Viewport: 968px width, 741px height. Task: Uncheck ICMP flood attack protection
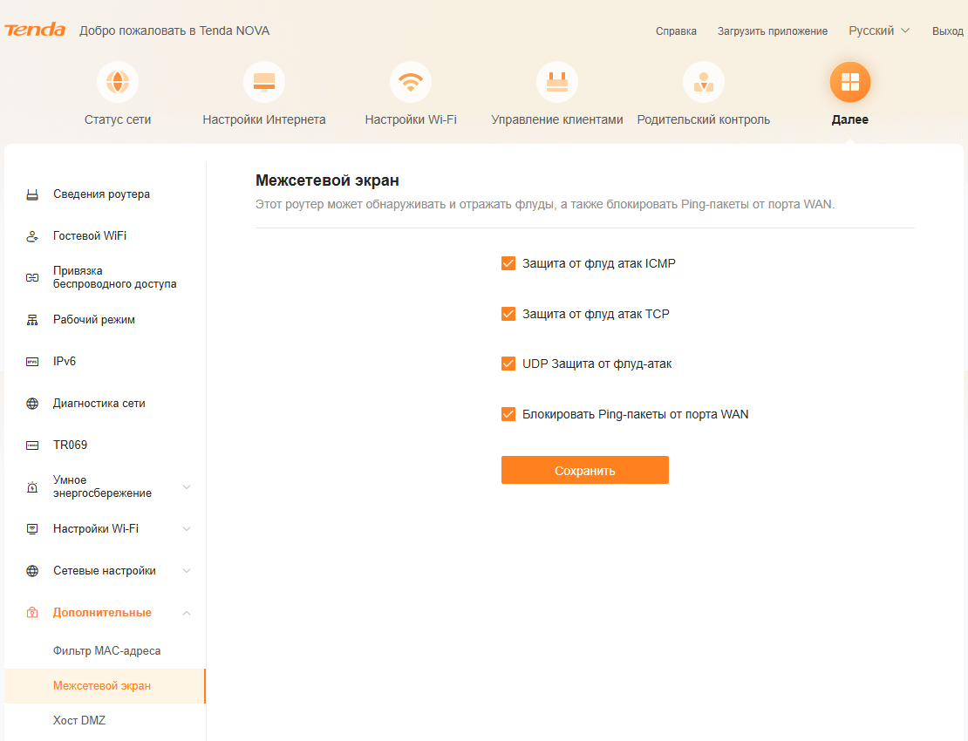tap(508, 263)
